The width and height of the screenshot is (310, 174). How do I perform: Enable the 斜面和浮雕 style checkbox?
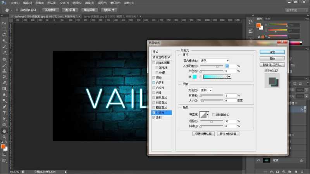154,62
